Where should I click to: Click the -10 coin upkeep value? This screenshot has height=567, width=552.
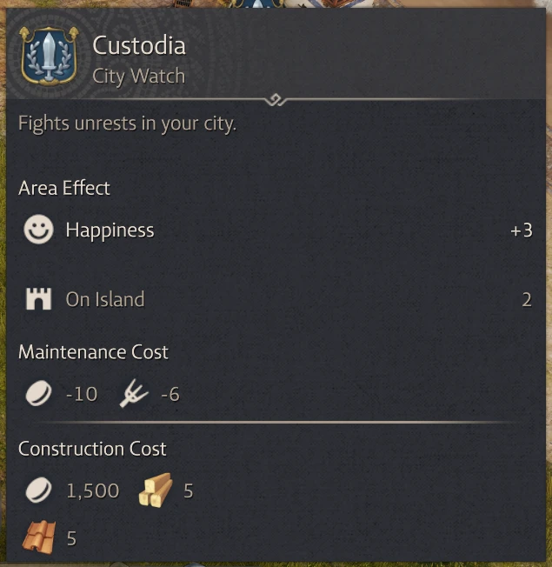[x=82, y=394]
